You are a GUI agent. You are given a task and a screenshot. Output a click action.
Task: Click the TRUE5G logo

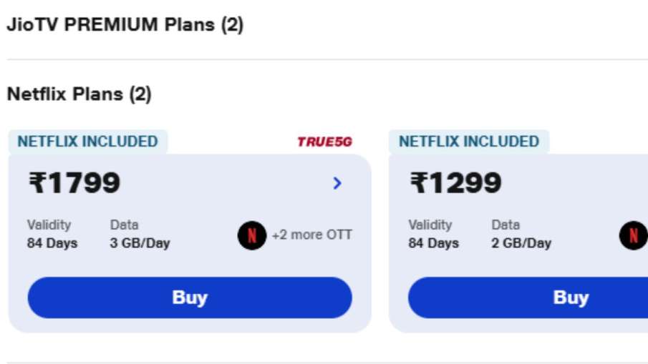pos(324,142)
